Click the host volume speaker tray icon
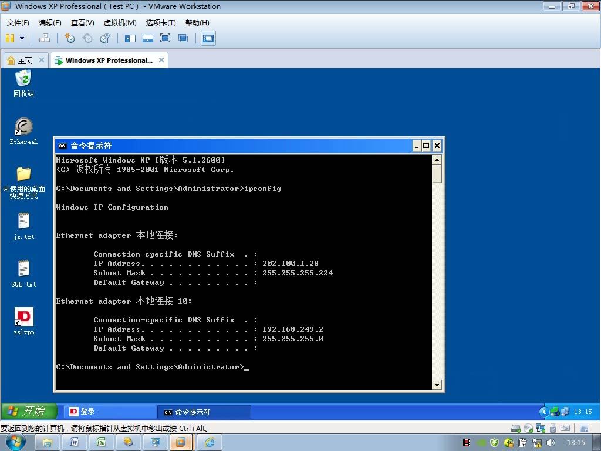The width and height of the screenshot is (601, 451). point(551,443)
